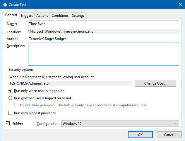Viewport: 185px width, 141px height.
Task: Open the Configure for dropdown
Action: [x=120, y=124]
